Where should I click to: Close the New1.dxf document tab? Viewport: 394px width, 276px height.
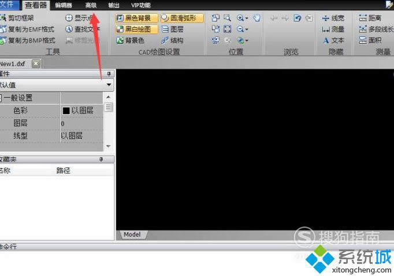tap(36, 63)
